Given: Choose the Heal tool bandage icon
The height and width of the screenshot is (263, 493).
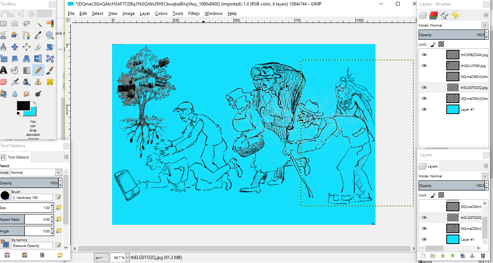Looking at the screenshot, I should [50, 82].
